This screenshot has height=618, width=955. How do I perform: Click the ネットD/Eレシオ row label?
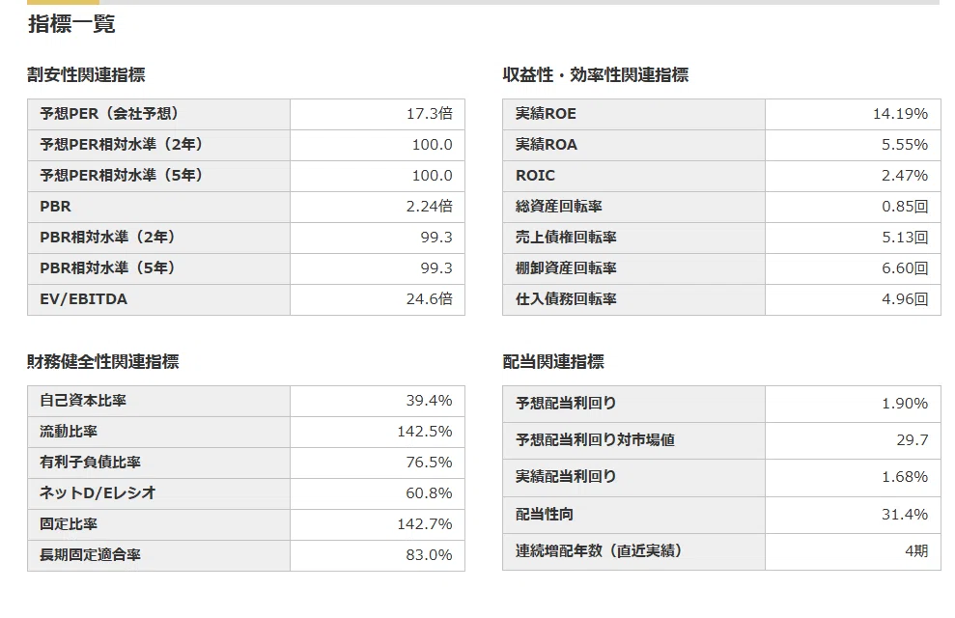point(98,493)
